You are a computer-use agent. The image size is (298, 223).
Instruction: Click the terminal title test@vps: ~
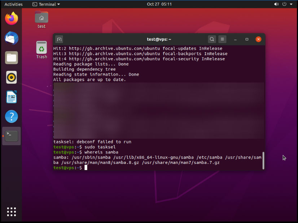pyautogui.click(x=159, y=39)
